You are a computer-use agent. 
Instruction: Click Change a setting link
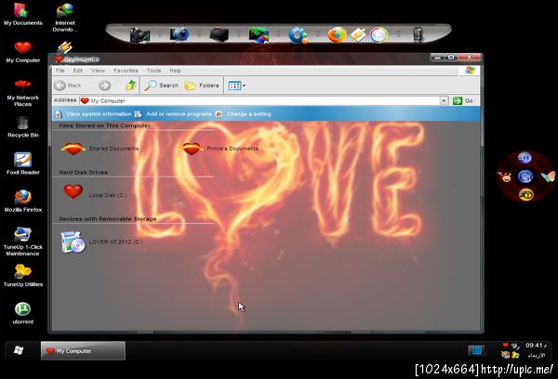coord(244,113)
